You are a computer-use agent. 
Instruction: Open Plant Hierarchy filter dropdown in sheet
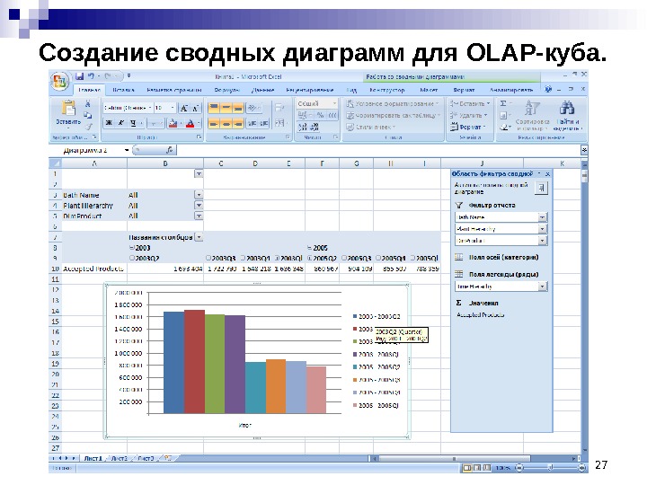(x=199, y=205)
